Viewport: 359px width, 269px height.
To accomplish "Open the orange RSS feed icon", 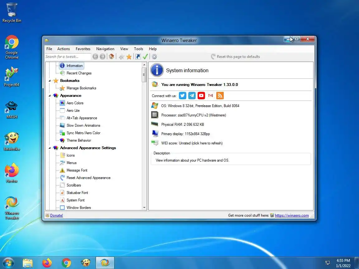I will 220,96.
